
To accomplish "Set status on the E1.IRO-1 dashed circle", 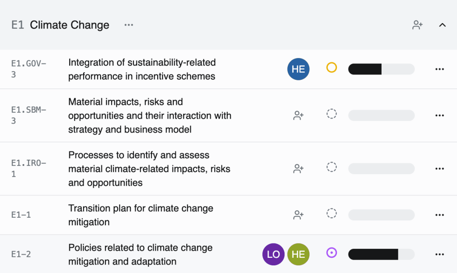I will pyautogui.click(x=331, y=167).
